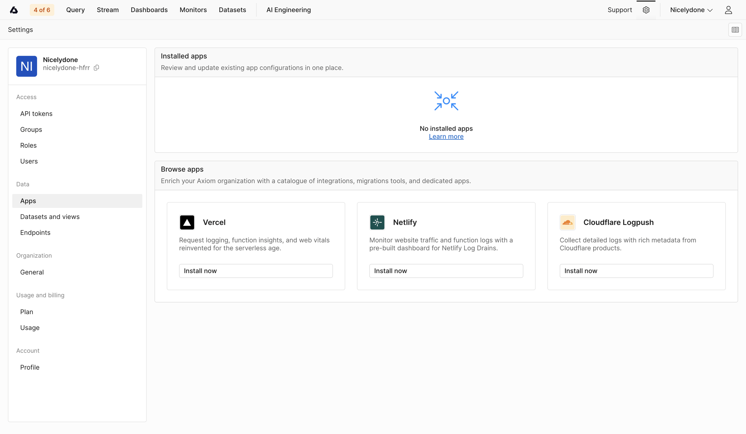This screenshot has height=434, width=746.
Task: Open the settings gear icon
Action: coord(646,10)
